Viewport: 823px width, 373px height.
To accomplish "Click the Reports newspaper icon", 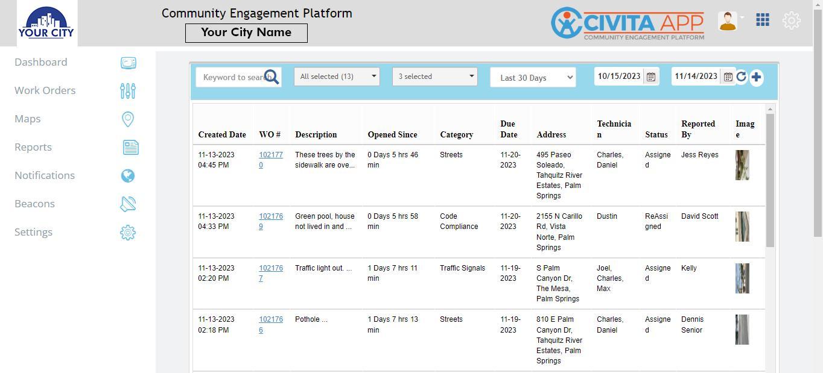I will (x=130, y=148).
